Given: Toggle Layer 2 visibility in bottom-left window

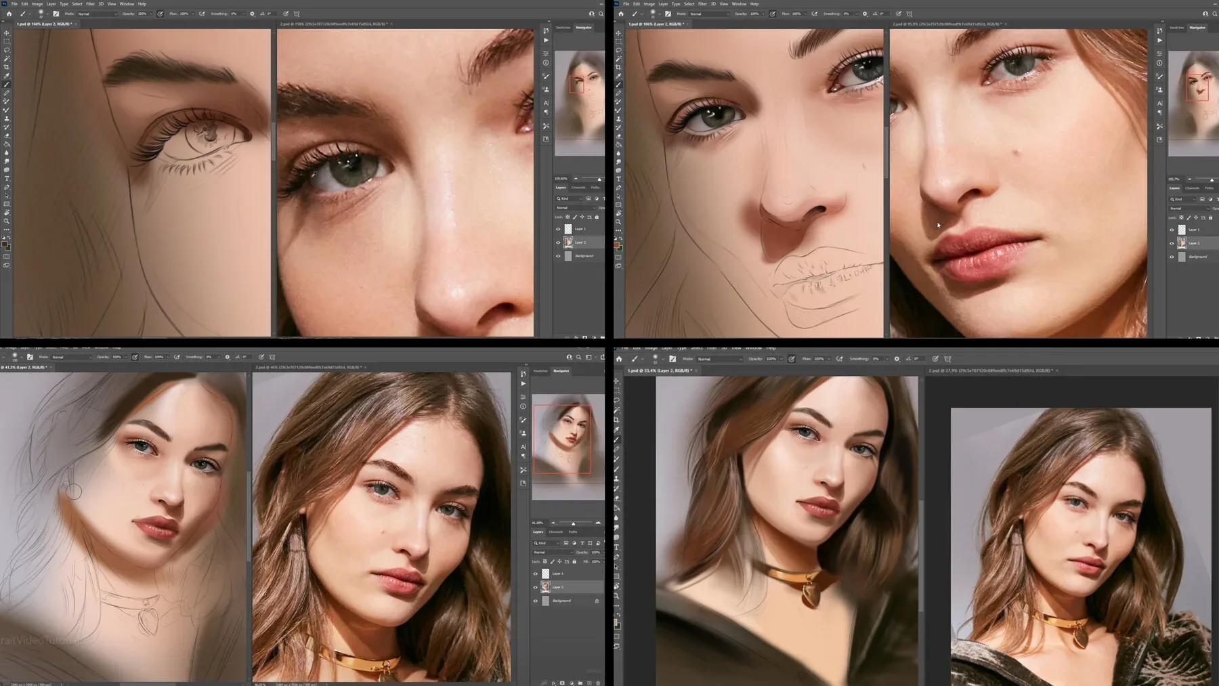Looking at the screenshot, I should [536, 587].
